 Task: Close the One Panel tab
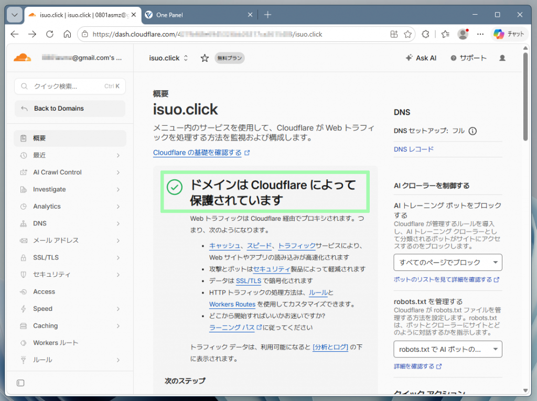pyautogui.click(x=250, y=15)
